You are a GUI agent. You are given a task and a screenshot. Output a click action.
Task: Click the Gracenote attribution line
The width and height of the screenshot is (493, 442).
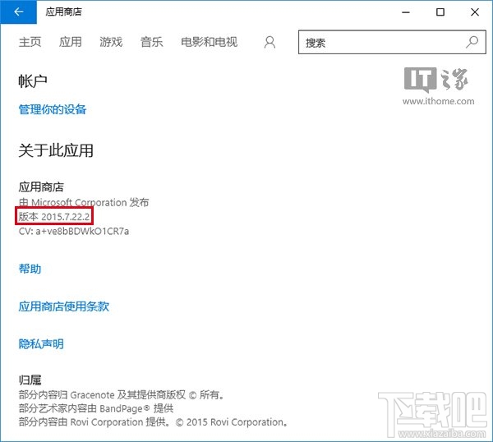[x=122, y=394]
